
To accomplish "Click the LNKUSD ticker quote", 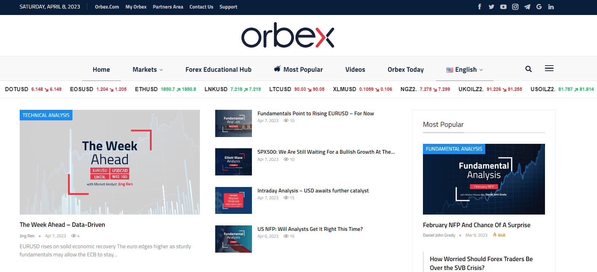I will tap(233, 89).
